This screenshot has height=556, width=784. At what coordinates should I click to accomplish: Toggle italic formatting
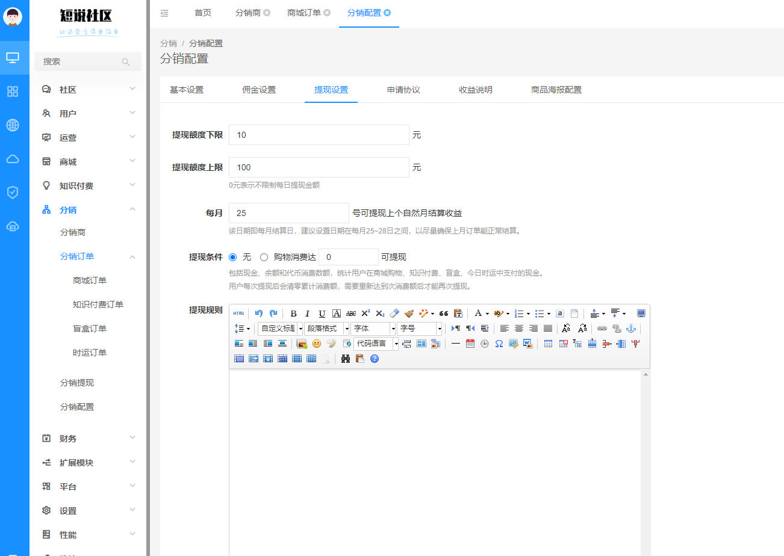307,314
